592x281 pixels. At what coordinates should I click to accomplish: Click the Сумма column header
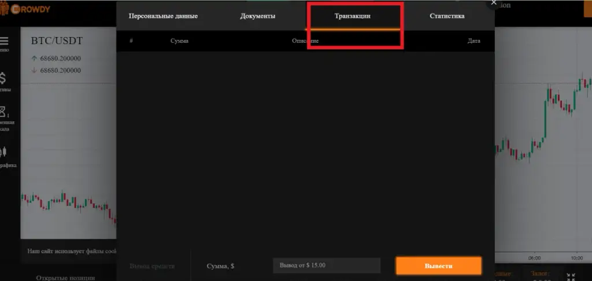click(x=179, y=41)
